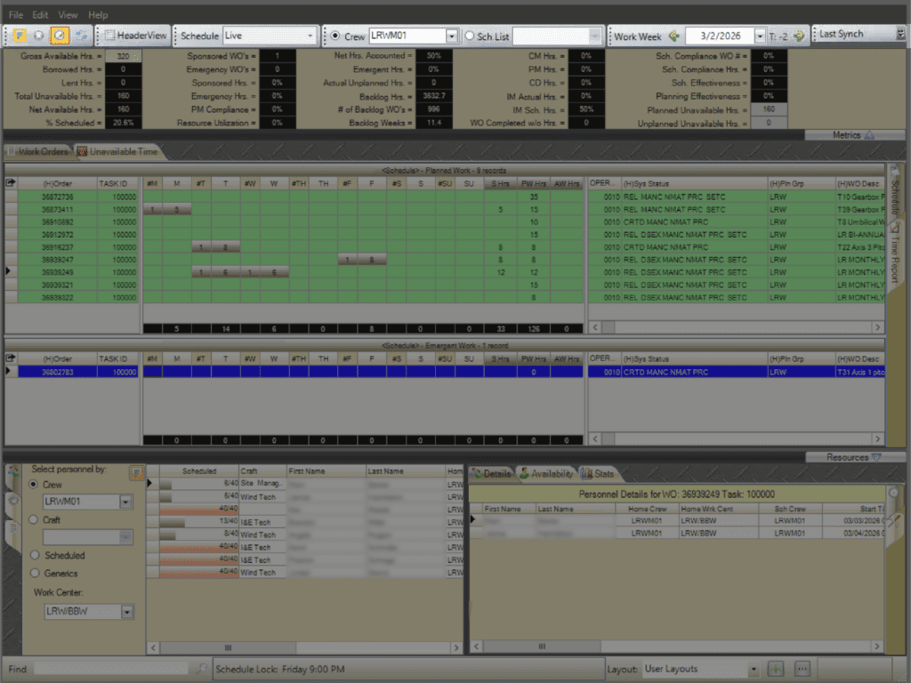Screen dimensions: 911x683
Task: Select personnel by Scheduled radio button
Action: tap(35, 555)
